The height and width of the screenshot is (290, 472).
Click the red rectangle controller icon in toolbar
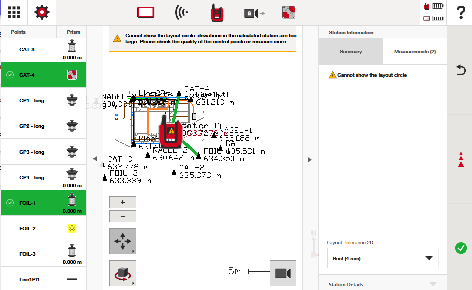[146, 13]
